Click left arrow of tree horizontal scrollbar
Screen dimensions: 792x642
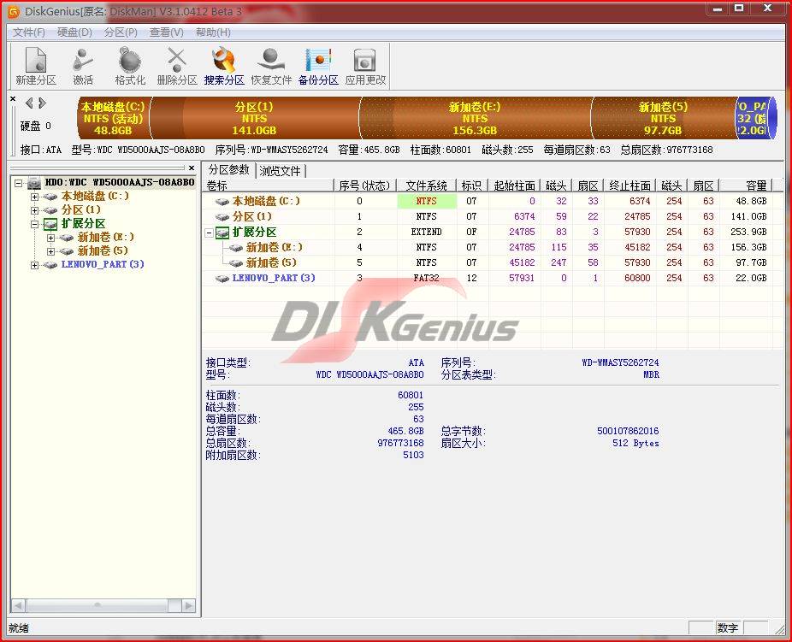[x=18, y=605]
